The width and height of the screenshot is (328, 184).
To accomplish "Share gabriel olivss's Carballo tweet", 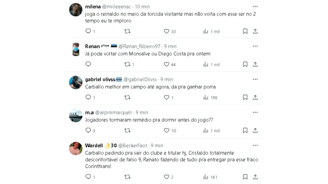I will pyautogui.click(x=255, y=97).
